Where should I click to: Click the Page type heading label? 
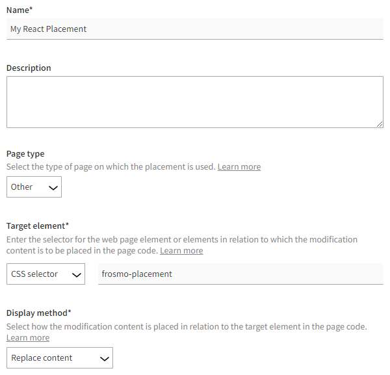pyautogui.click(x=25, y=154)
